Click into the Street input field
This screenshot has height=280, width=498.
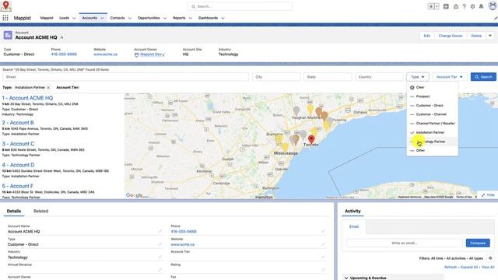[x=126, y=77]
